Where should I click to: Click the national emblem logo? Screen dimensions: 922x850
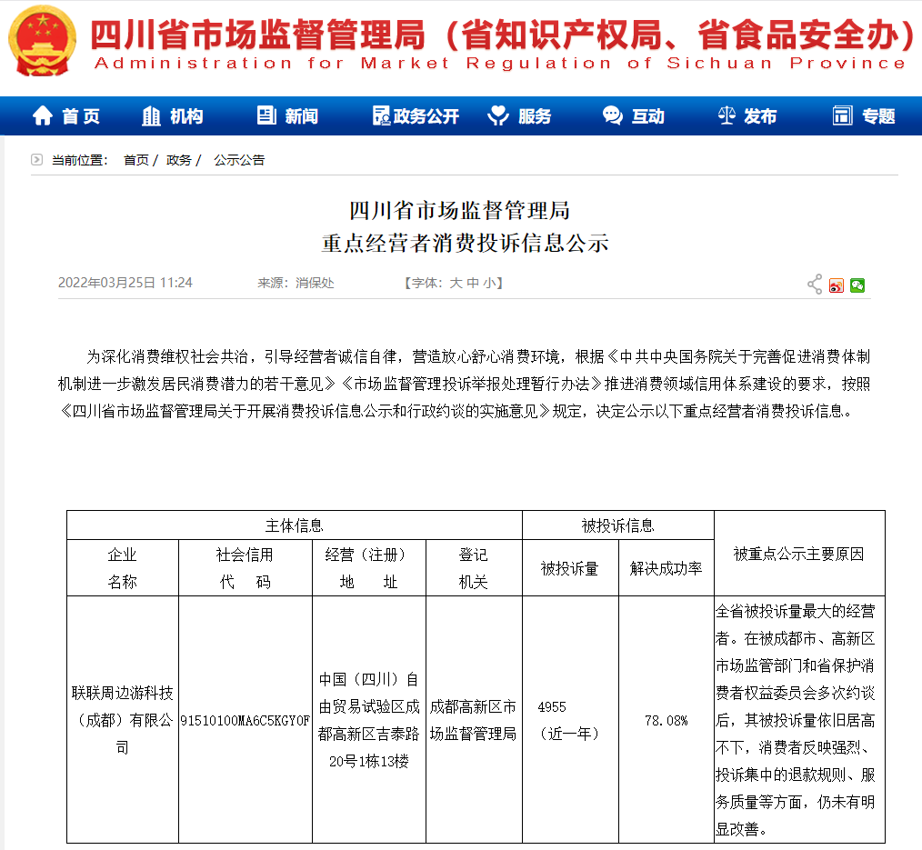(43, 41)
